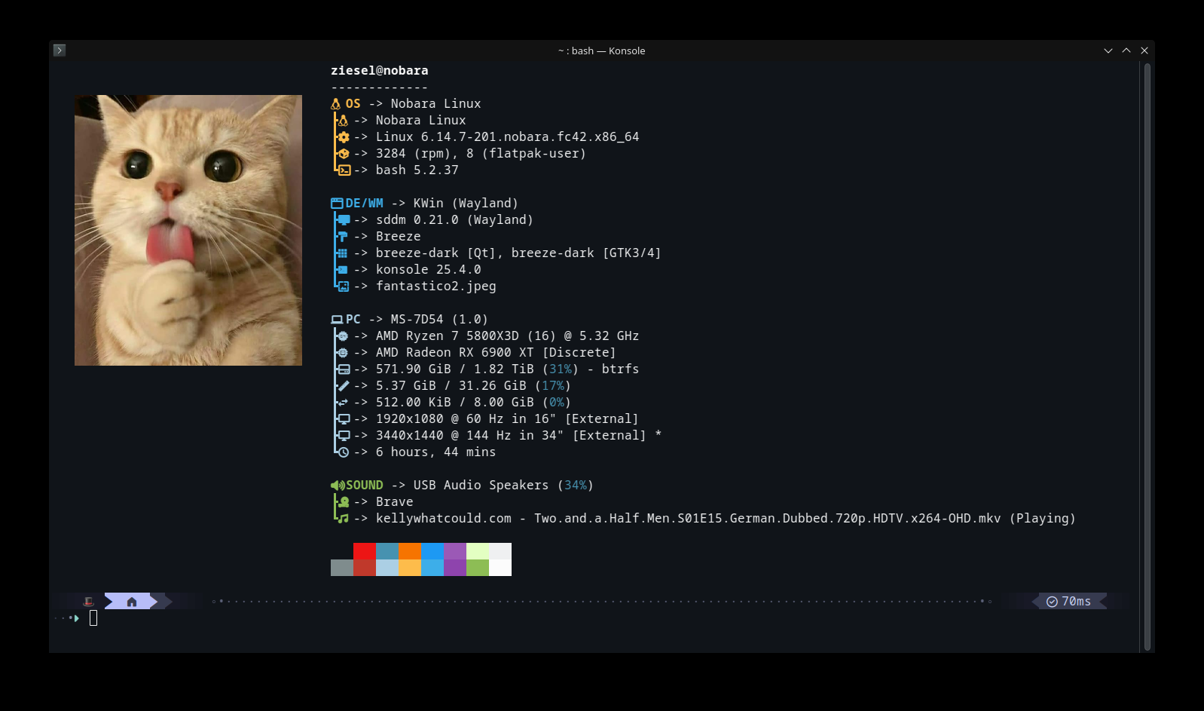Click the laptop icon beside PC heading
This screenshot has height=711, width=1204.
337,320
